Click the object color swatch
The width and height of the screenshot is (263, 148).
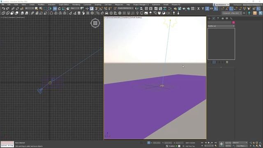(x=233, y=23)
